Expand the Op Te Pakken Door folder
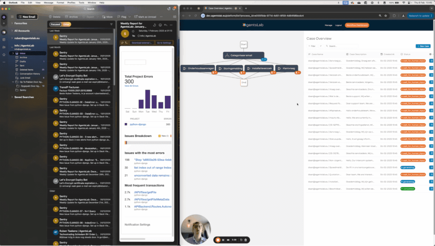Screen dimensions: 435x246 point(13,82)
